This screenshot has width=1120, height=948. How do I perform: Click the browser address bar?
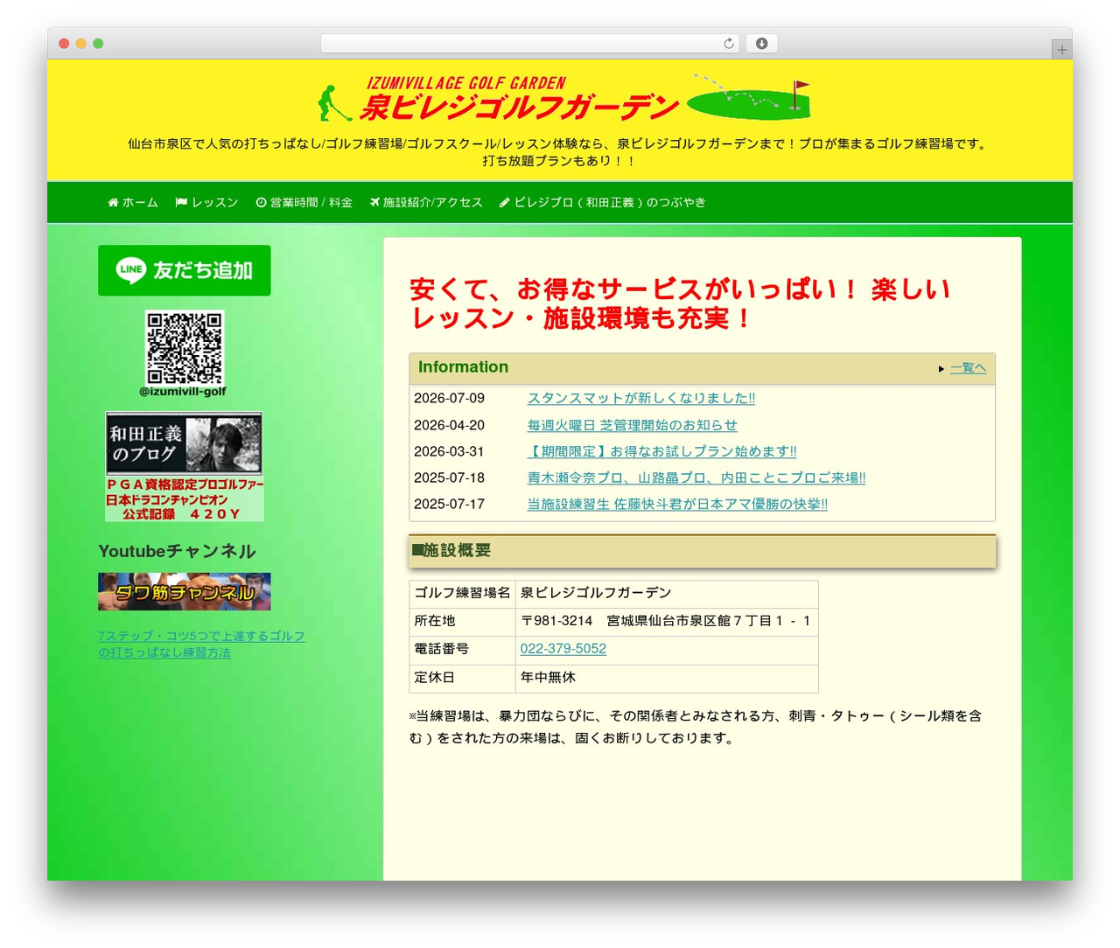click(x=530, y=44)
